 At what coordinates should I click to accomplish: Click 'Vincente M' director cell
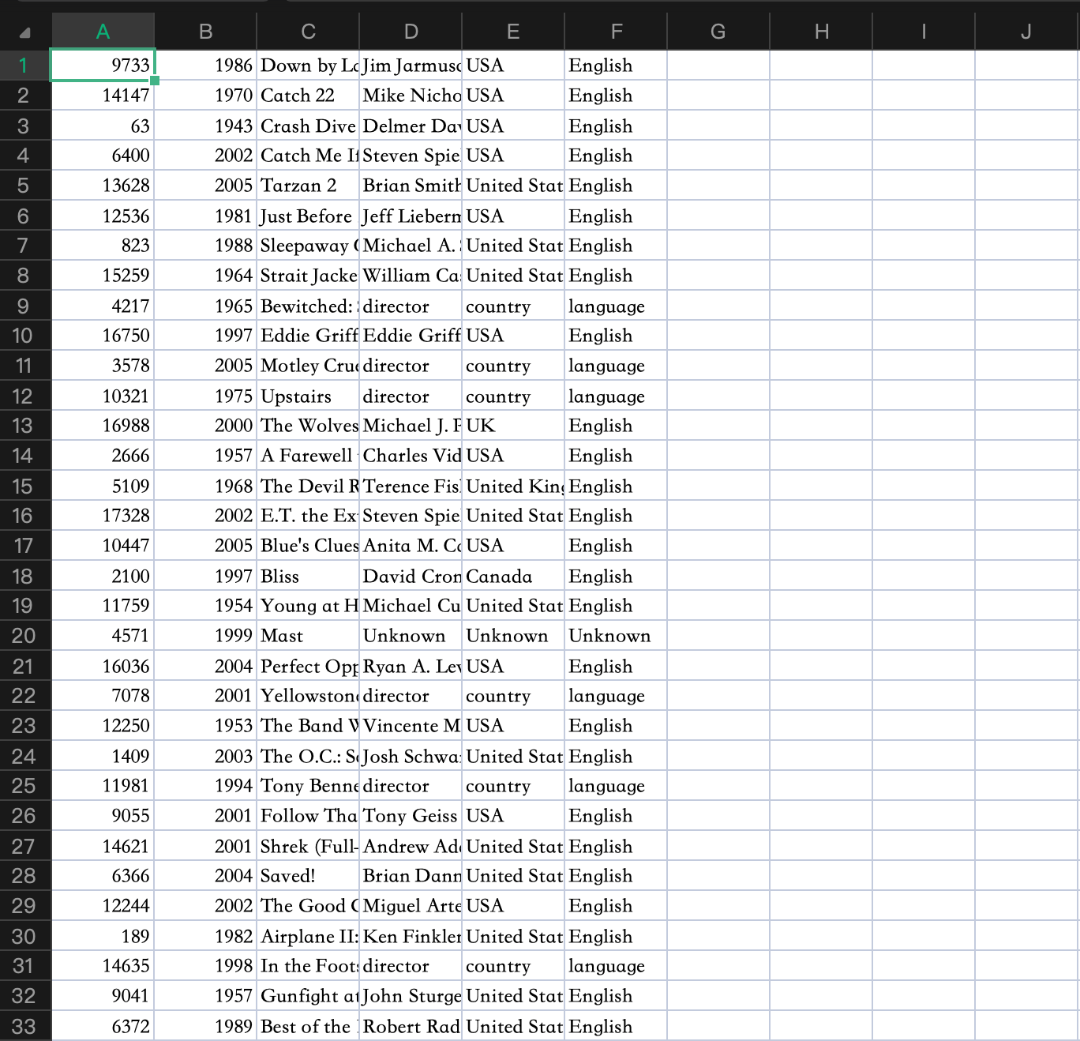coord(411,726)
